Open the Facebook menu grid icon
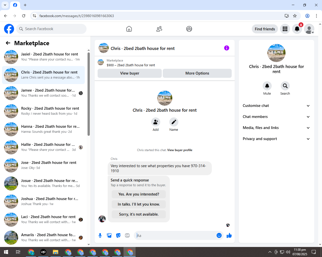Screen dimensions: 322x257 tap(285, 29)
